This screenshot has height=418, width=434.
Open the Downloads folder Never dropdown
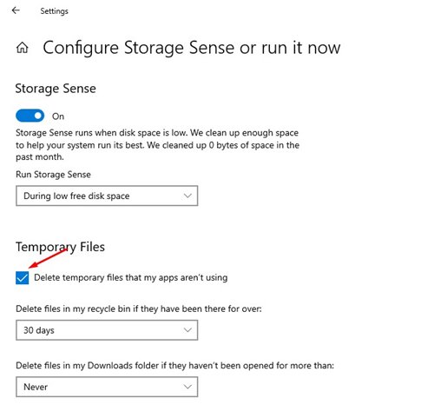tap(107, 387)
